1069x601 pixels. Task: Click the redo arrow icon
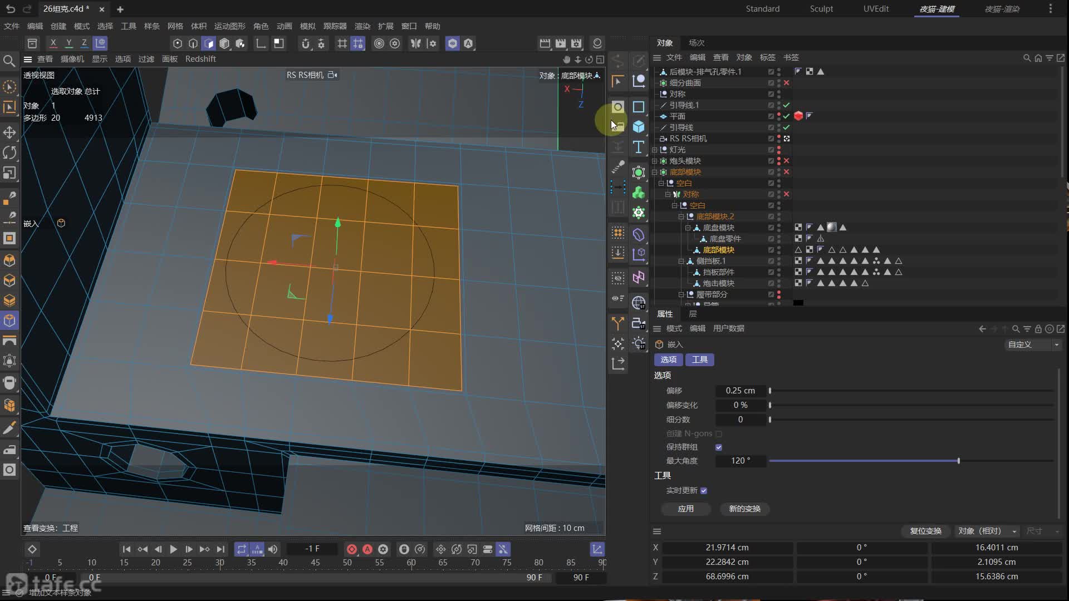(x=27, y=9)
